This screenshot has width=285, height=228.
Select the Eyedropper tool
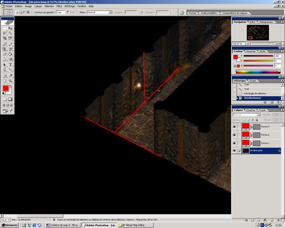point(10,76)
